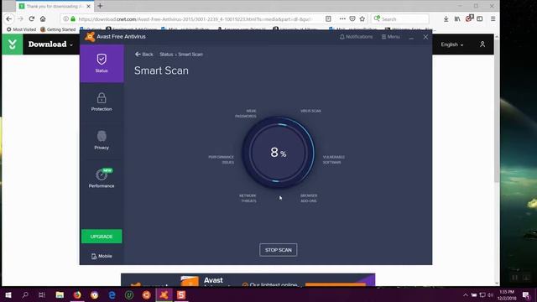Open Microsoft Edge from taskbar
This screenshot has width=537, height=302.
point(112,294)
